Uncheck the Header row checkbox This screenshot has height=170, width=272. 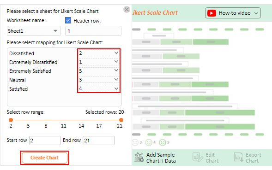[x=68, y=20]
